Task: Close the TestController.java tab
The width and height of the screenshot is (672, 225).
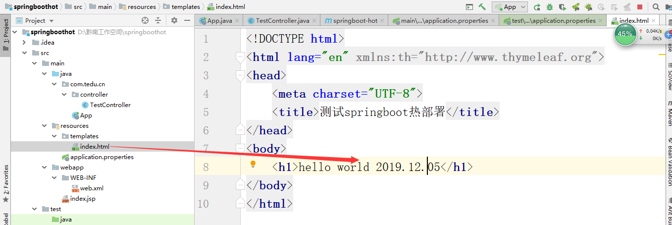Action: tap(314, 21)
